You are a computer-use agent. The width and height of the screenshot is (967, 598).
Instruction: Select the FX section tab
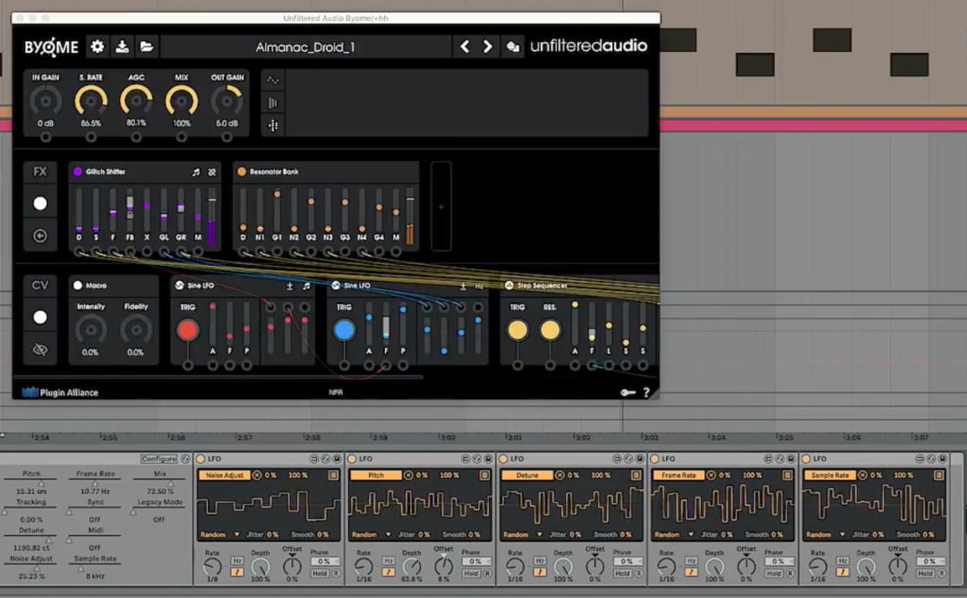[x=40, y=171]
